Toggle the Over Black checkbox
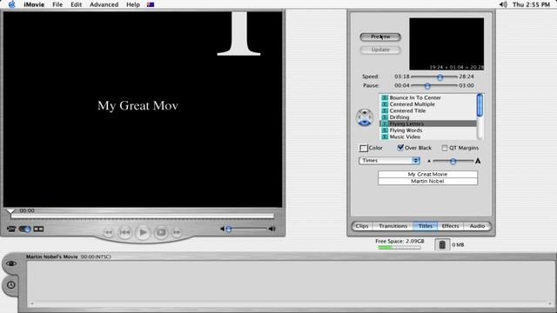The image size is (557, 313). pos(400,148)
